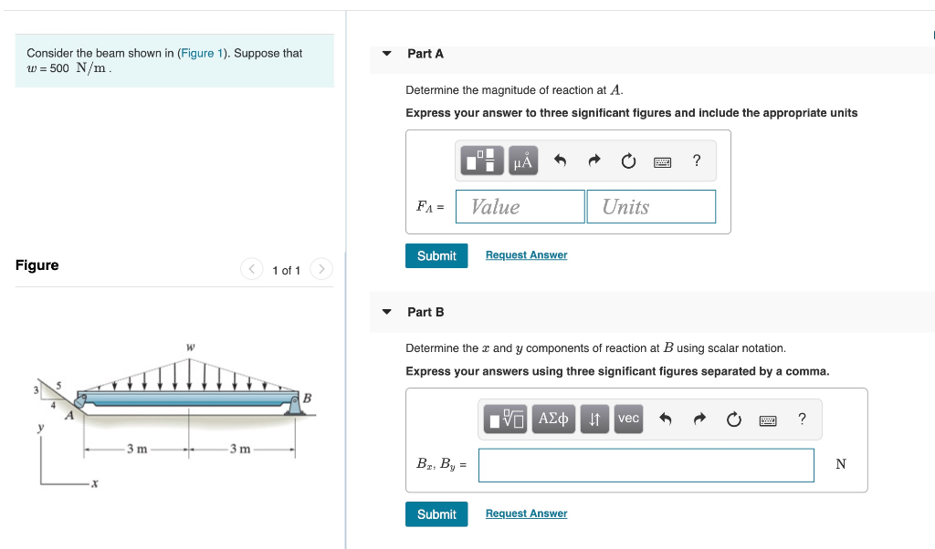The width and height of the screenshot is (935, 549).
Task: Open help question mark in Part B
Action: tap(802, 420)
